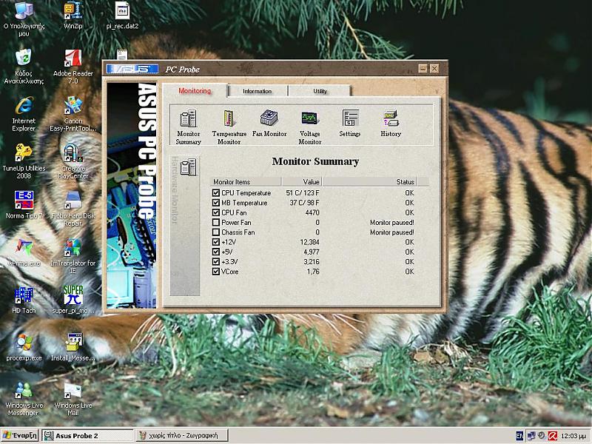This screenshot has height=444, width=592.
Task: Enable the Power Fan monitor item
Action: tap(216, 223)
